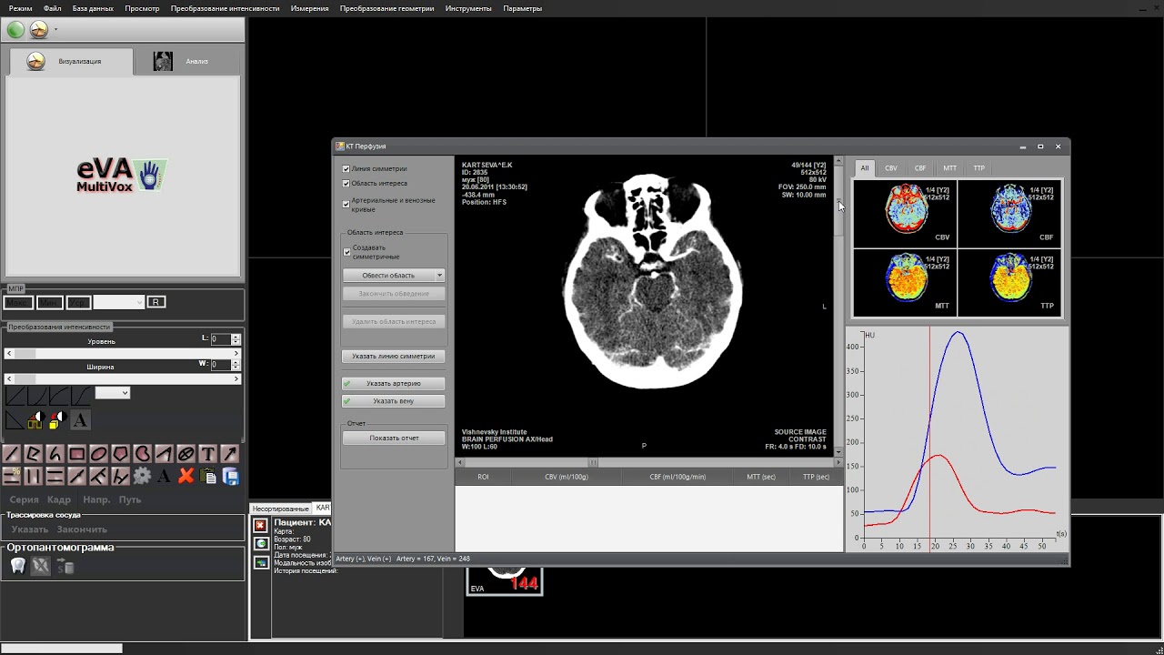Screen dimensions: 1164x655
Task: Select the arrow annotation tool
Action: tap(229, 453)
